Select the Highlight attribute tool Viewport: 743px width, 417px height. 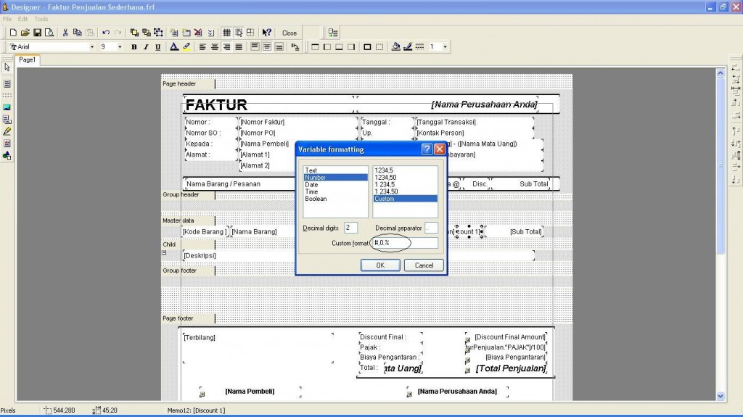[7, 131]
